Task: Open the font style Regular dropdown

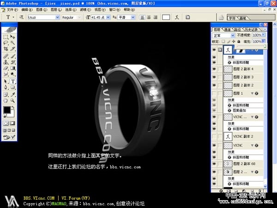Action: click(79, 17)
